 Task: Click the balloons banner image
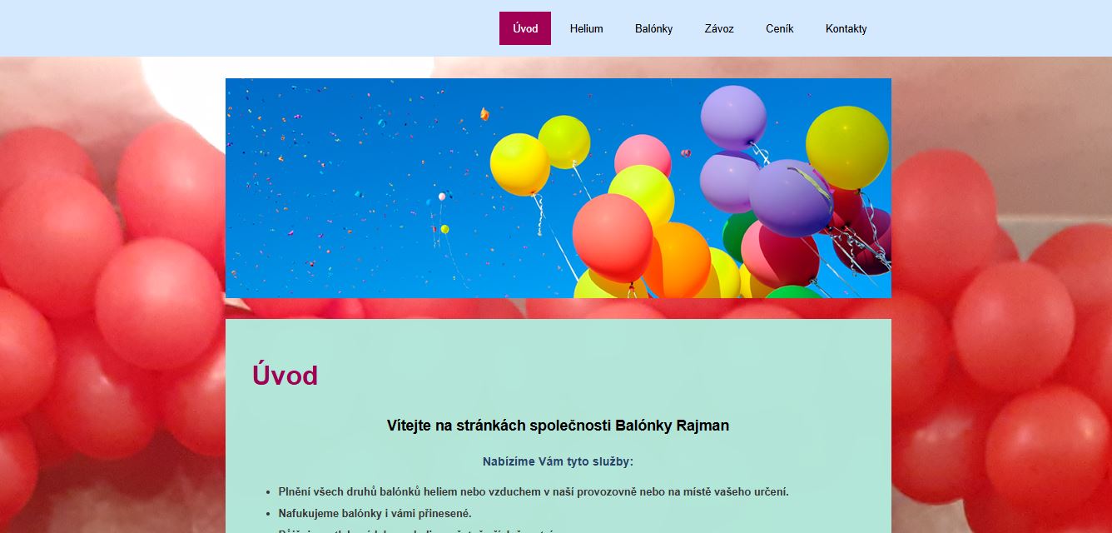coord(558,188)
